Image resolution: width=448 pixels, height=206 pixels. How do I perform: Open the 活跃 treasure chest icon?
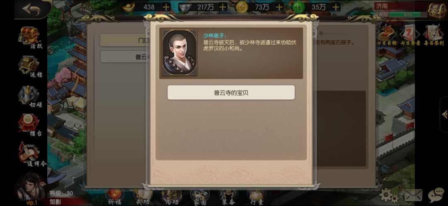tap(30, 37)
